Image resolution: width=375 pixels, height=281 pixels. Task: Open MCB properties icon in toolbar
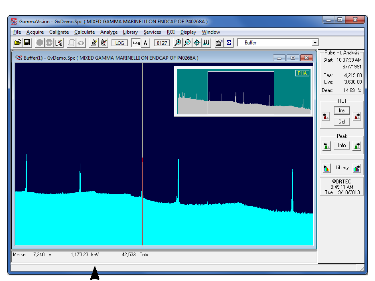click(219, 43)
